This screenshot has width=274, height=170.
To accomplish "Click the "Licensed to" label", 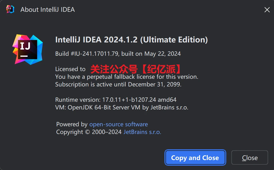I will point(70,69).
